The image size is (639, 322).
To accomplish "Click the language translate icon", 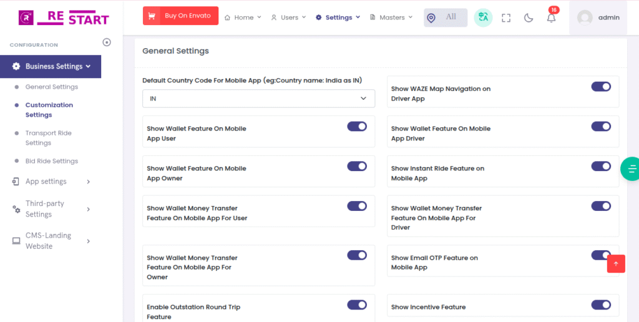I will (x=483, y=17).
